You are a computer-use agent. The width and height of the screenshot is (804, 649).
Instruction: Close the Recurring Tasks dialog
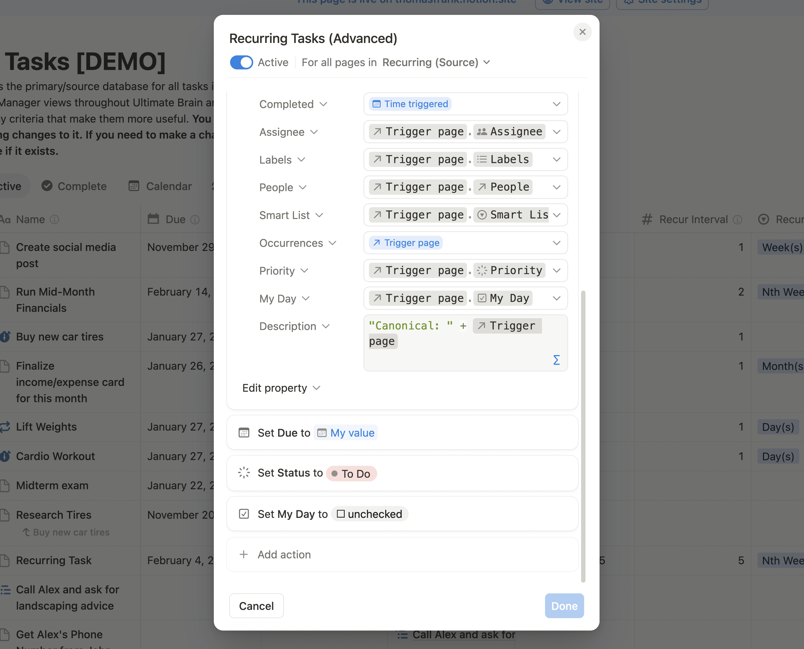click(582, 32)
